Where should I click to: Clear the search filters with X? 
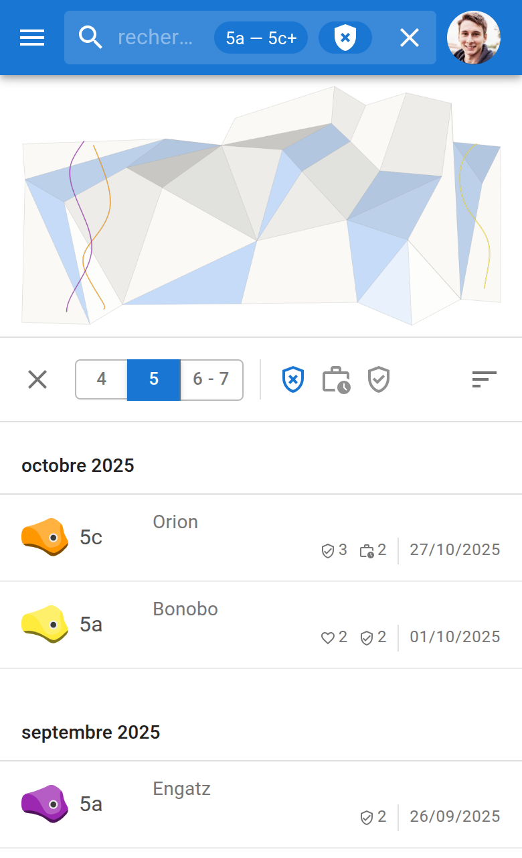point(409,38)
